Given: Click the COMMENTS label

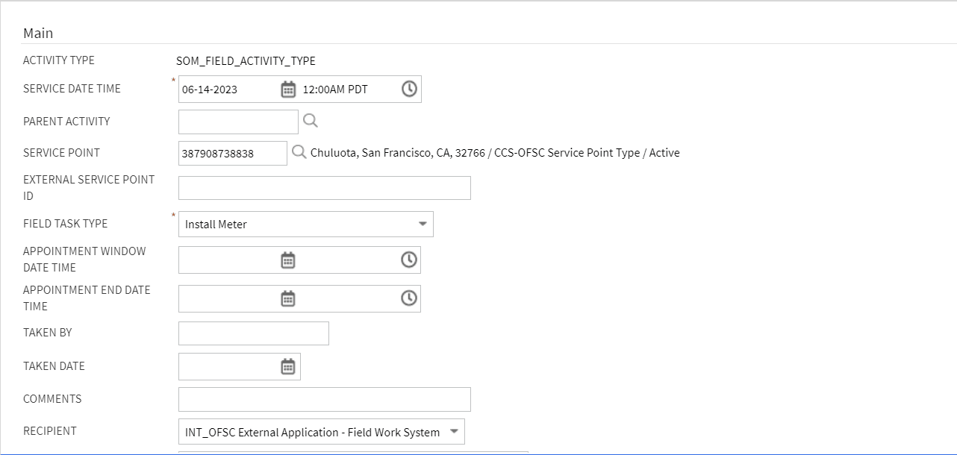Looking at the screenshot, I should (x=52, y=399).
